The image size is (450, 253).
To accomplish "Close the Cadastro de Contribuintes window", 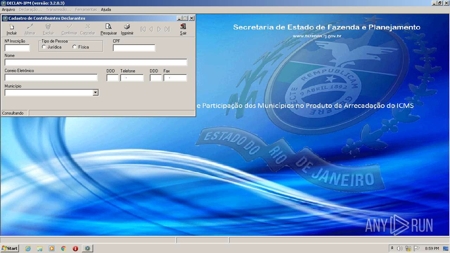I will [x=192, y=18].
